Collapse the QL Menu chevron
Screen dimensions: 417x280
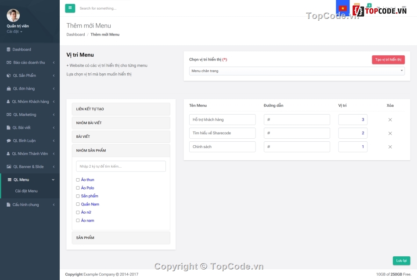(x=53, y=180)
